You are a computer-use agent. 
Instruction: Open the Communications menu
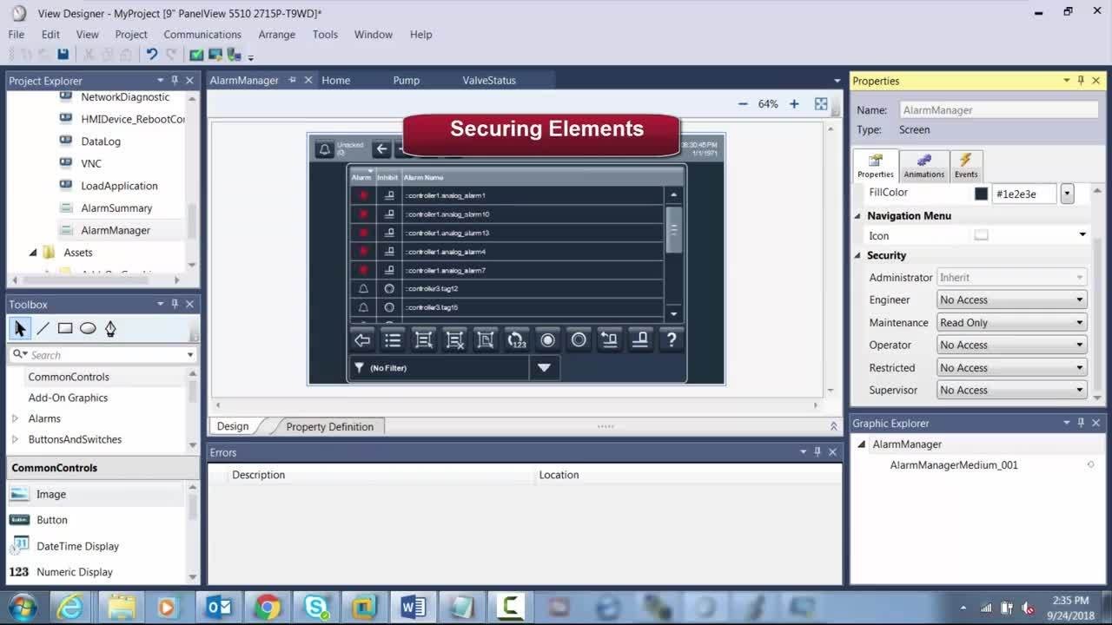click(202, 34)
